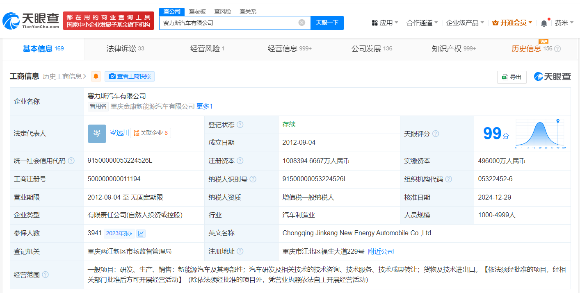Click the question mark beside 经营范围
The image size is (580, 293).
click(45, 275)
